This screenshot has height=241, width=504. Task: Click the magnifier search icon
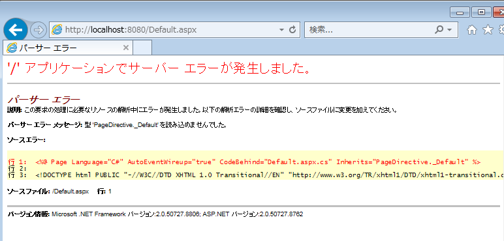(x=439, y=30)
